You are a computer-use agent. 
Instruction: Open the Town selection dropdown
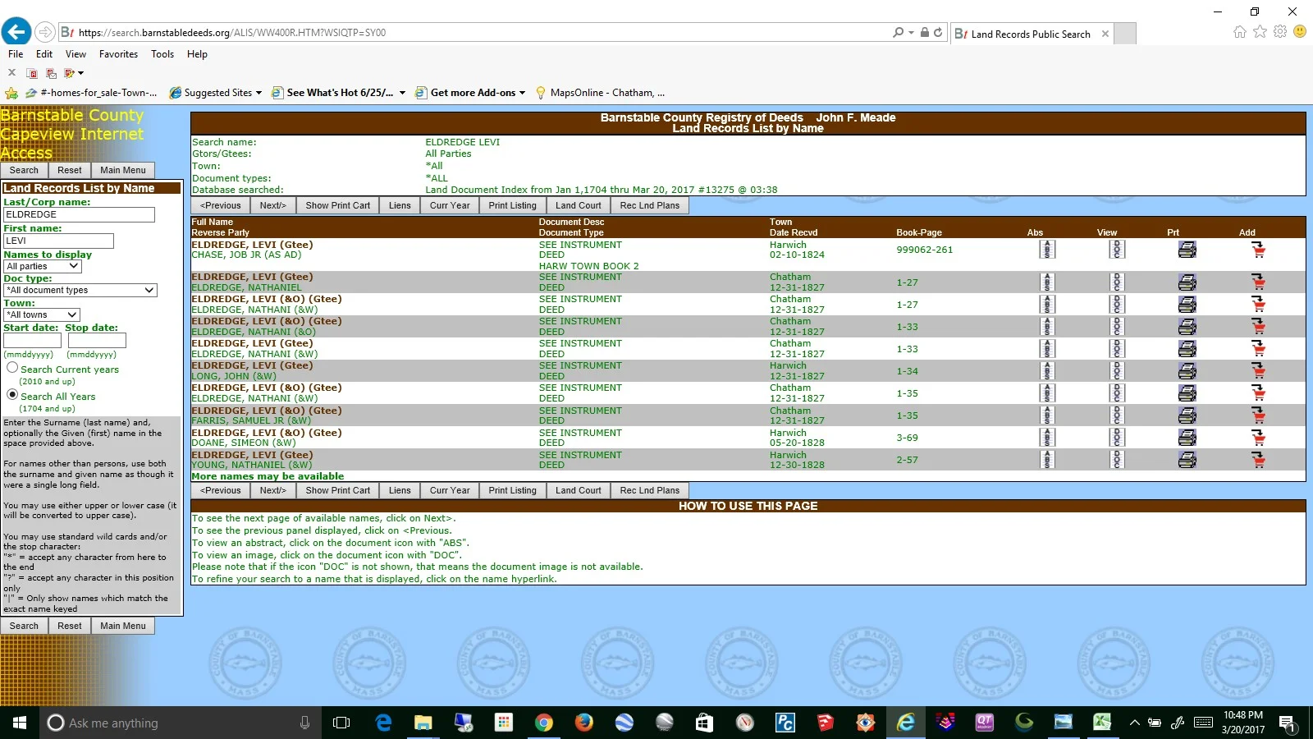[41, 314]
